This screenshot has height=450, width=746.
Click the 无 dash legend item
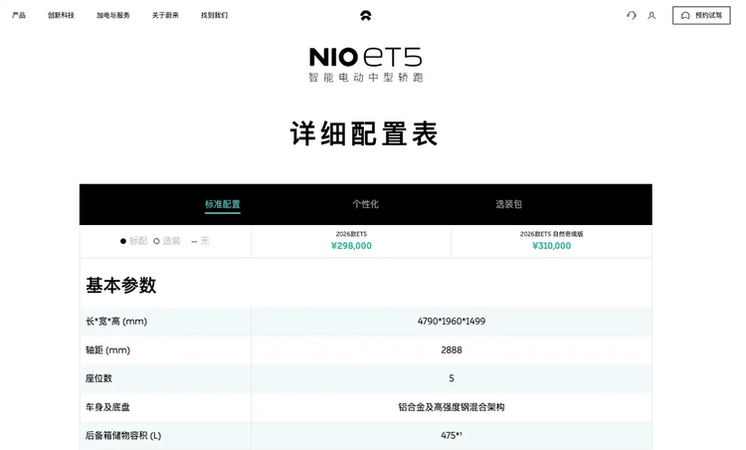coord(194,241)
